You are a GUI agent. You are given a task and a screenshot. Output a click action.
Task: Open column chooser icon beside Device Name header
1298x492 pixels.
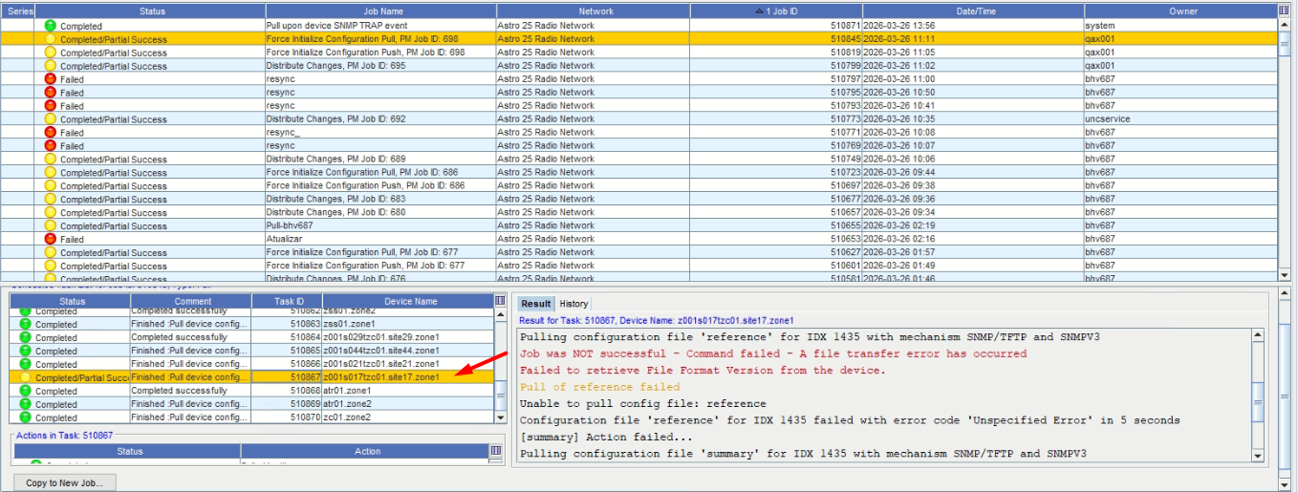tap(500, 300)
